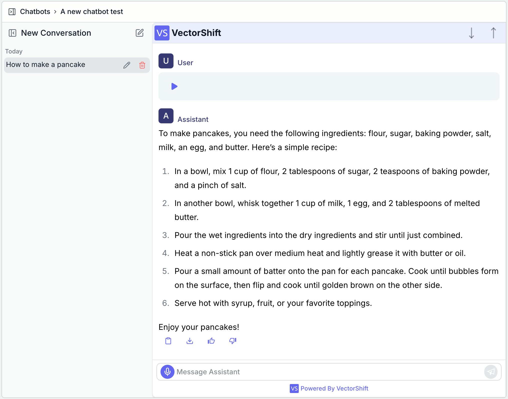508x399 pixels.
Task: Start a new chat via the compose icon
Action: [x=140, y=33]
